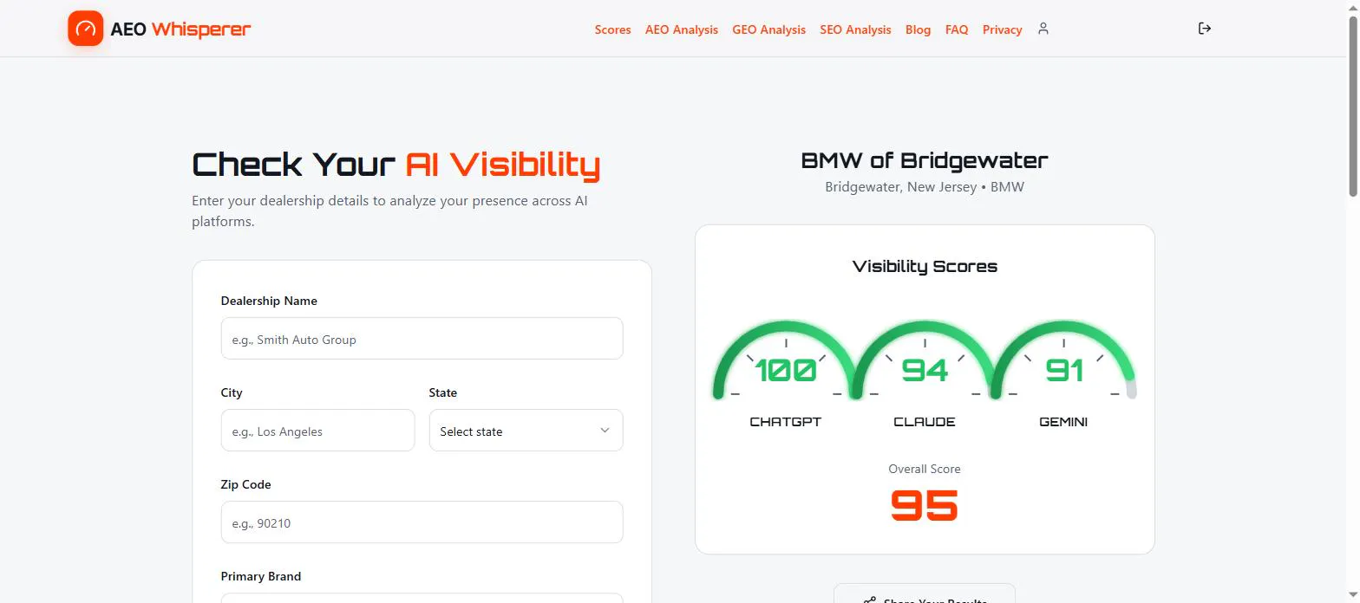Open the FAQ page

(957, 29)
